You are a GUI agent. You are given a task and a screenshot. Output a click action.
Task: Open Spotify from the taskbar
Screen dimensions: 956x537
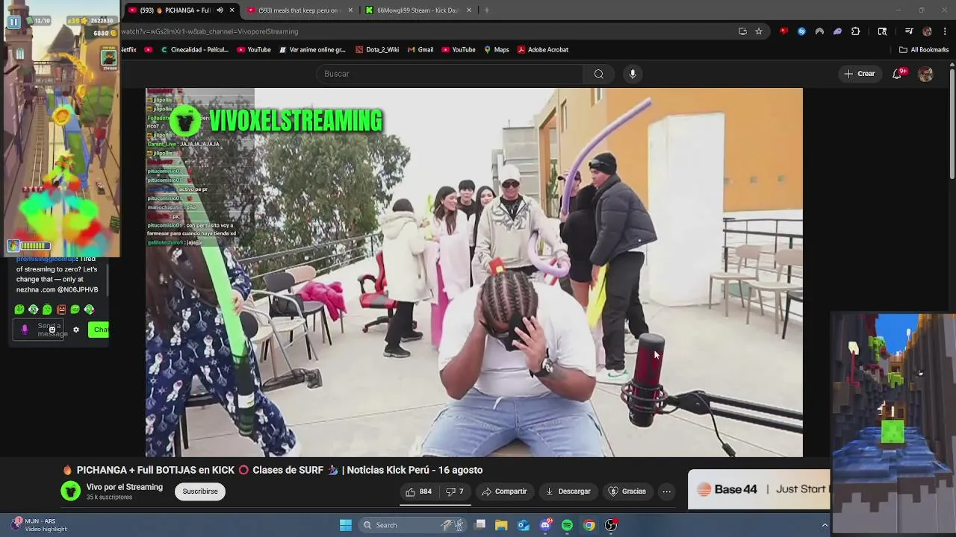[x=567, y=525]
